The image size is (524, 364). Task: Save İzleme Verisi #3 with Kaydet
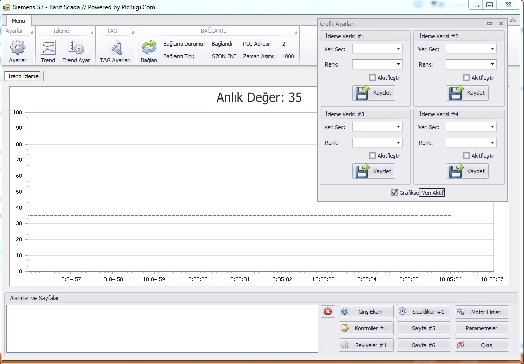point(374,171)
